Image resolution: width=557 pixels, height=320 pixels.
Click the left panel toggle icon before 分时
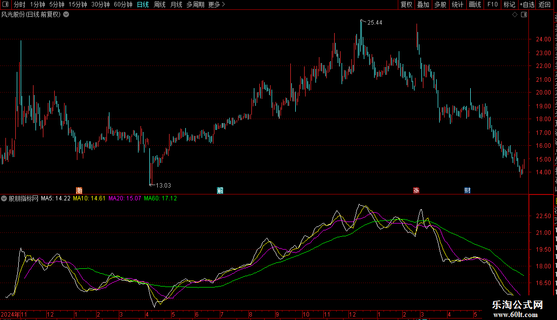[5, 4]
